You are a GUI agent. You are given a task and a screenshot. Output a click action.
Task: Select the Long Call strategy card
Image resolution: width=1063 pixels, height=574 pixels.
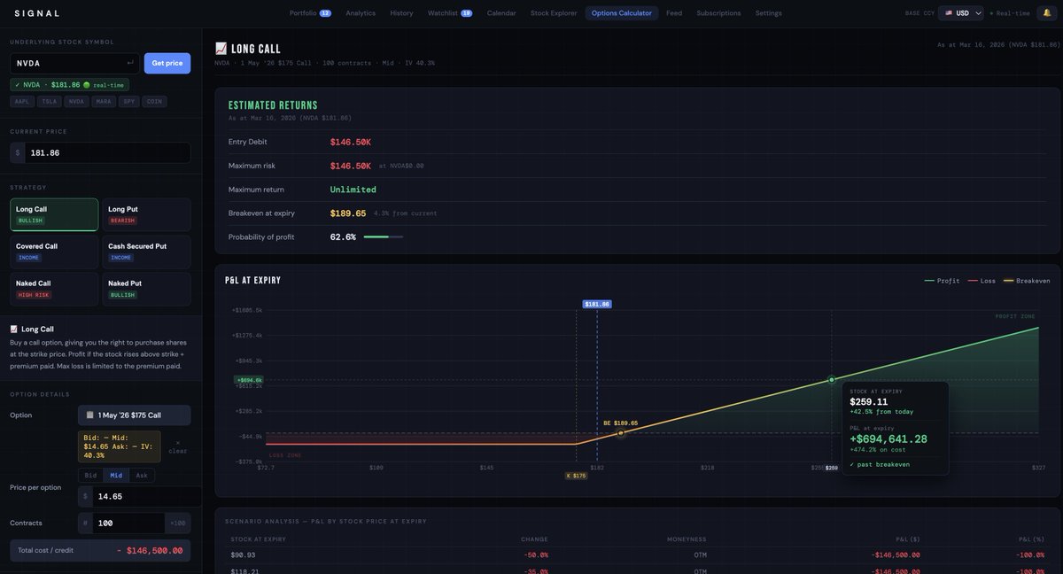click(x=54, y=214)
